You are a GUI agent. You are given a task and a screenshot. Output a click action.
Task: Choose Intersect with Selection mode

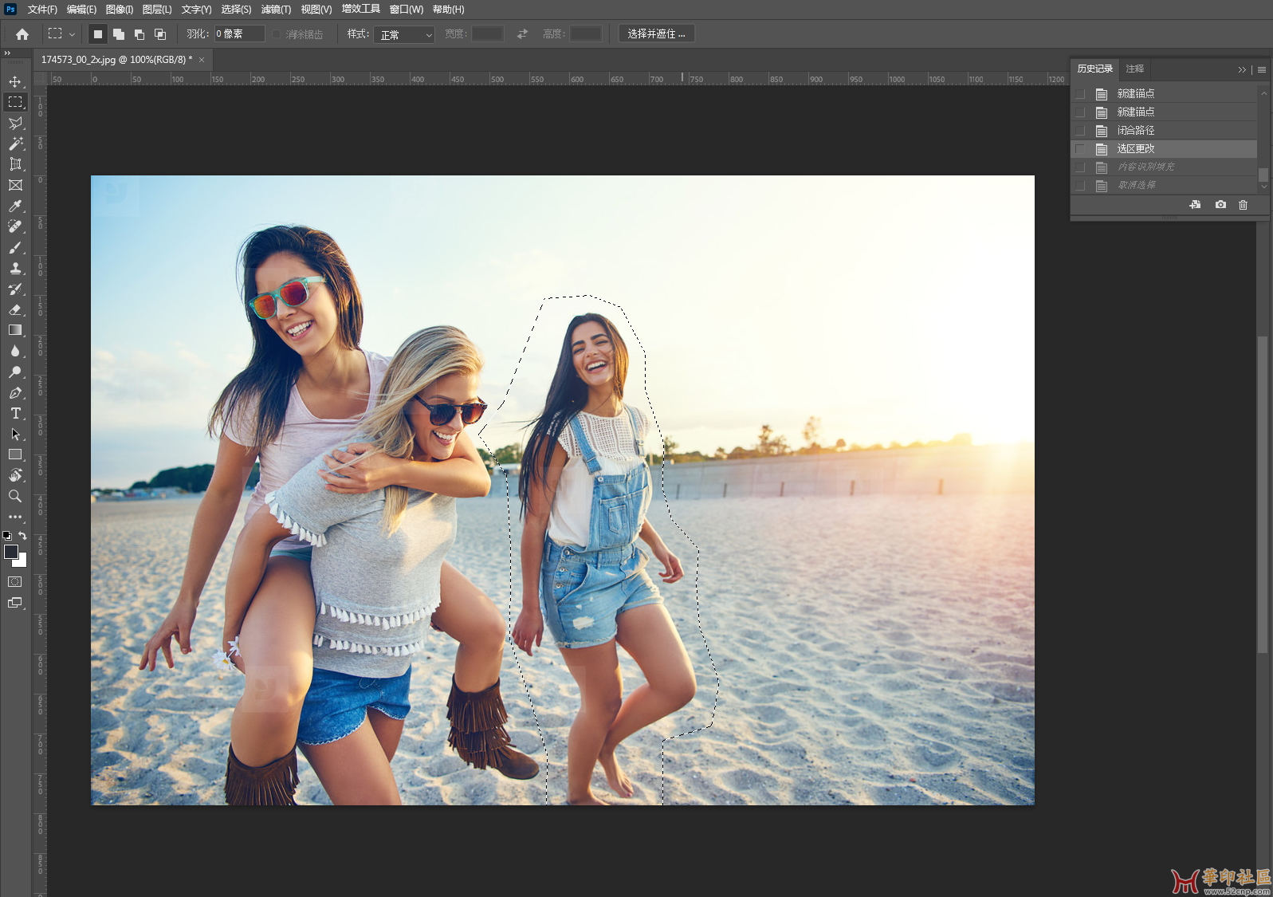coord(160,34)
